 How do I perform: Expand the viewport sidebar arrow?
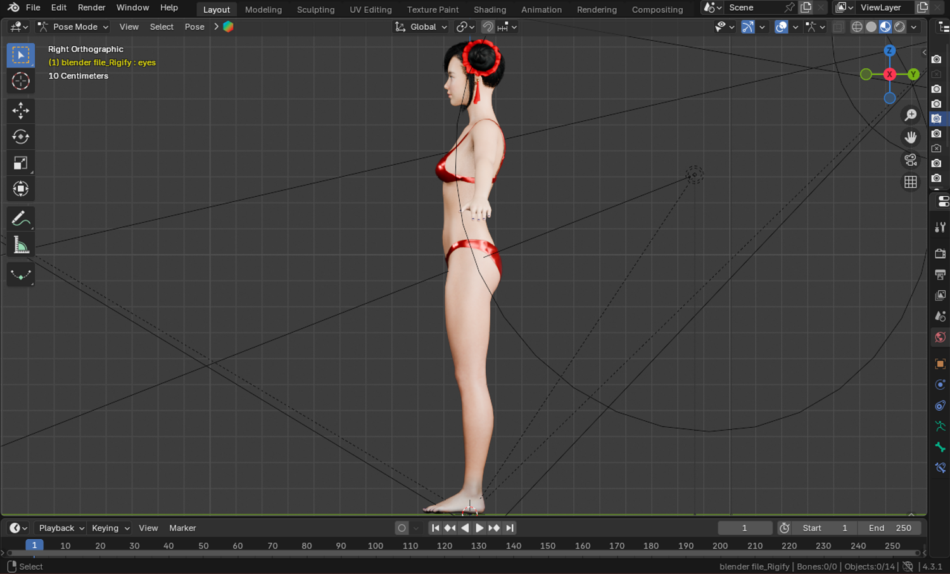click(x=924, y=53)
